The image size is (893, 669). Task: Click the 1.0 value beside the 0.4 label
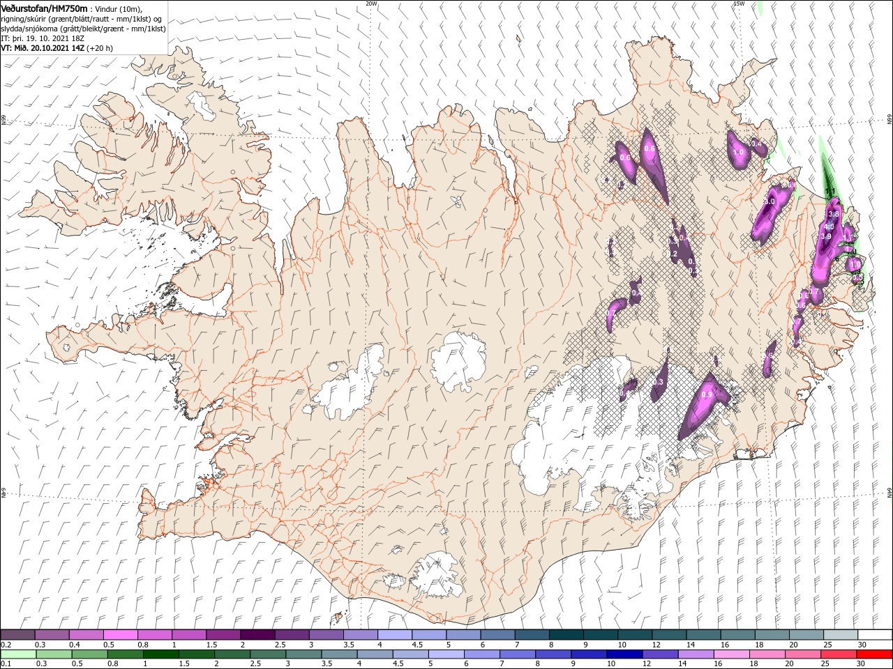coord(740,152)
